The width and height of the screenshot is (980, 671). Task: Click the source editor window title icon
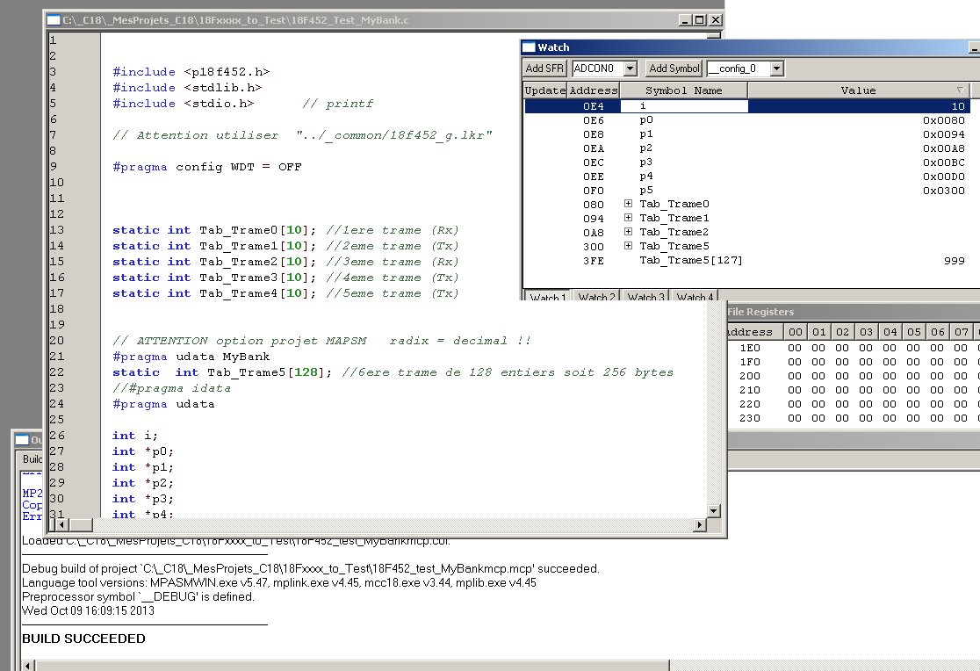point(54,19)
